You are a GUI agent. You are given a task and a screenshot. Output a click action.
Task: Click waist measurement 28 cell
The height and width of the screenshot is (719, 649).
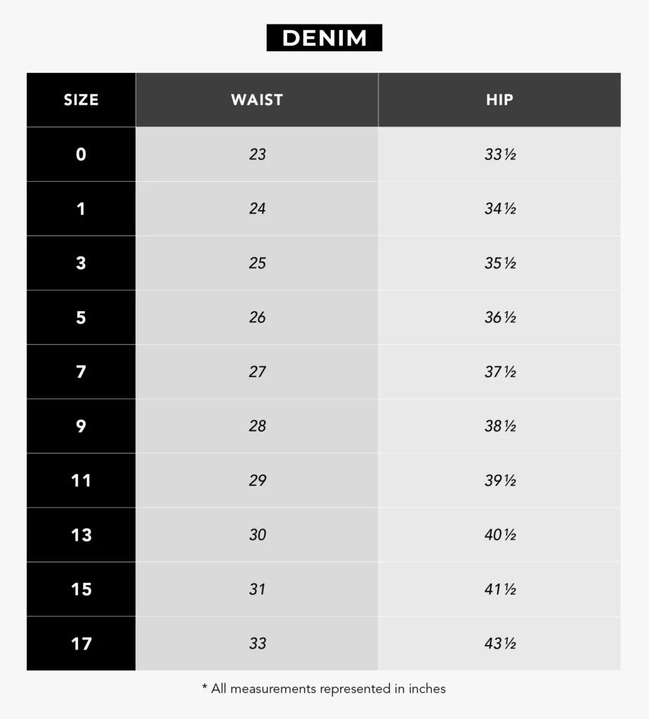coord(257,426)
